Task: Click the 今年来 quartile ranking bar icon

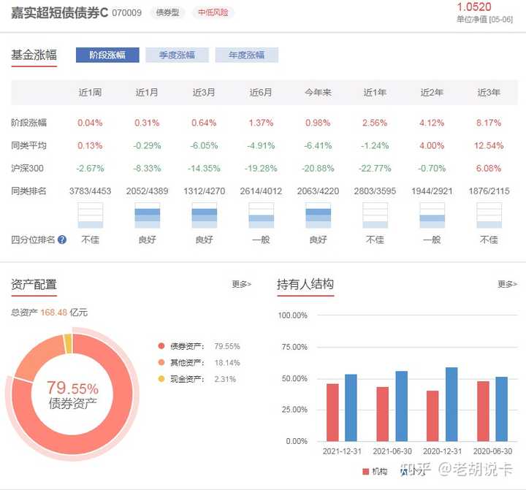Action: tap(319, 215)
